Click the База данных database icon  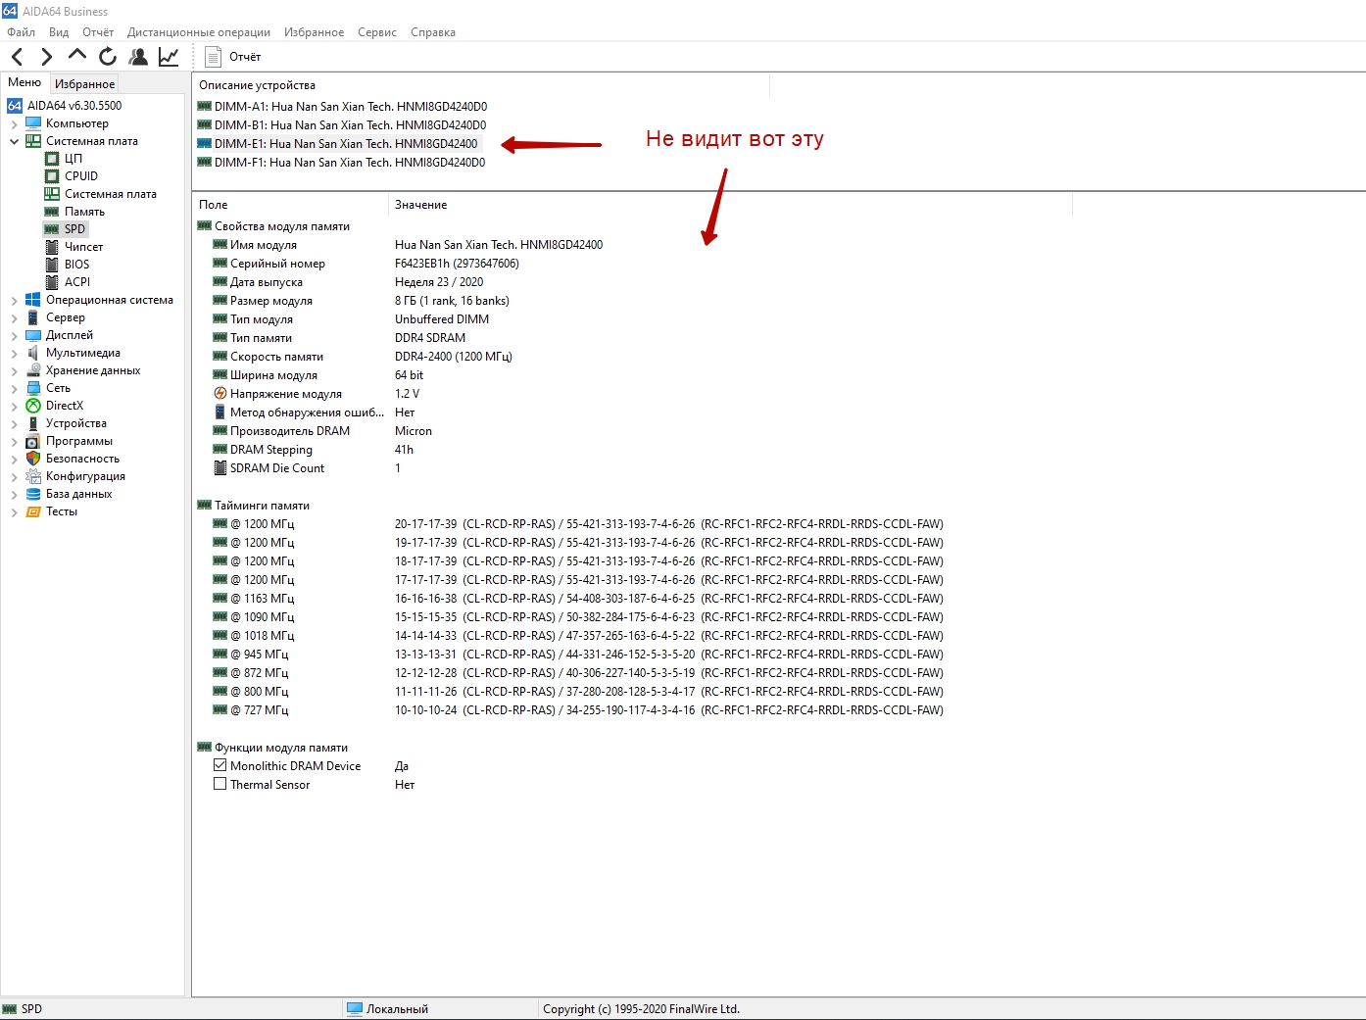33,494
